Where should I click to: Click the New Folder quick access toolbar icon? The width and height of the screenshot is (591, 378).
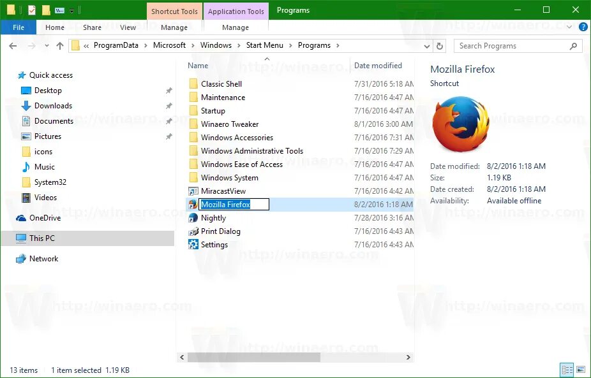pos(46,10)
